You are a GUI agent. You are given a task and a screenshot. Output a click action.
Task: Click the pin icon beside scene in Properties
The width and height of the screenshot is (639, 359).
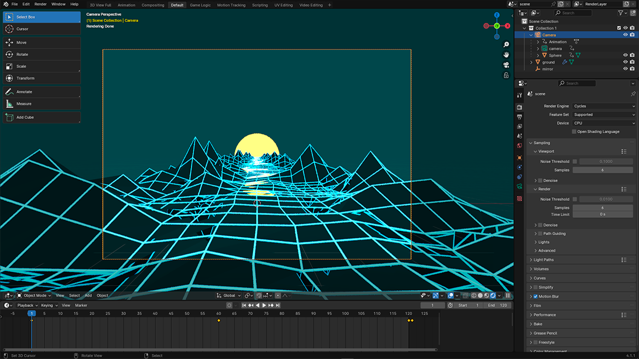[x=633, y=94]
